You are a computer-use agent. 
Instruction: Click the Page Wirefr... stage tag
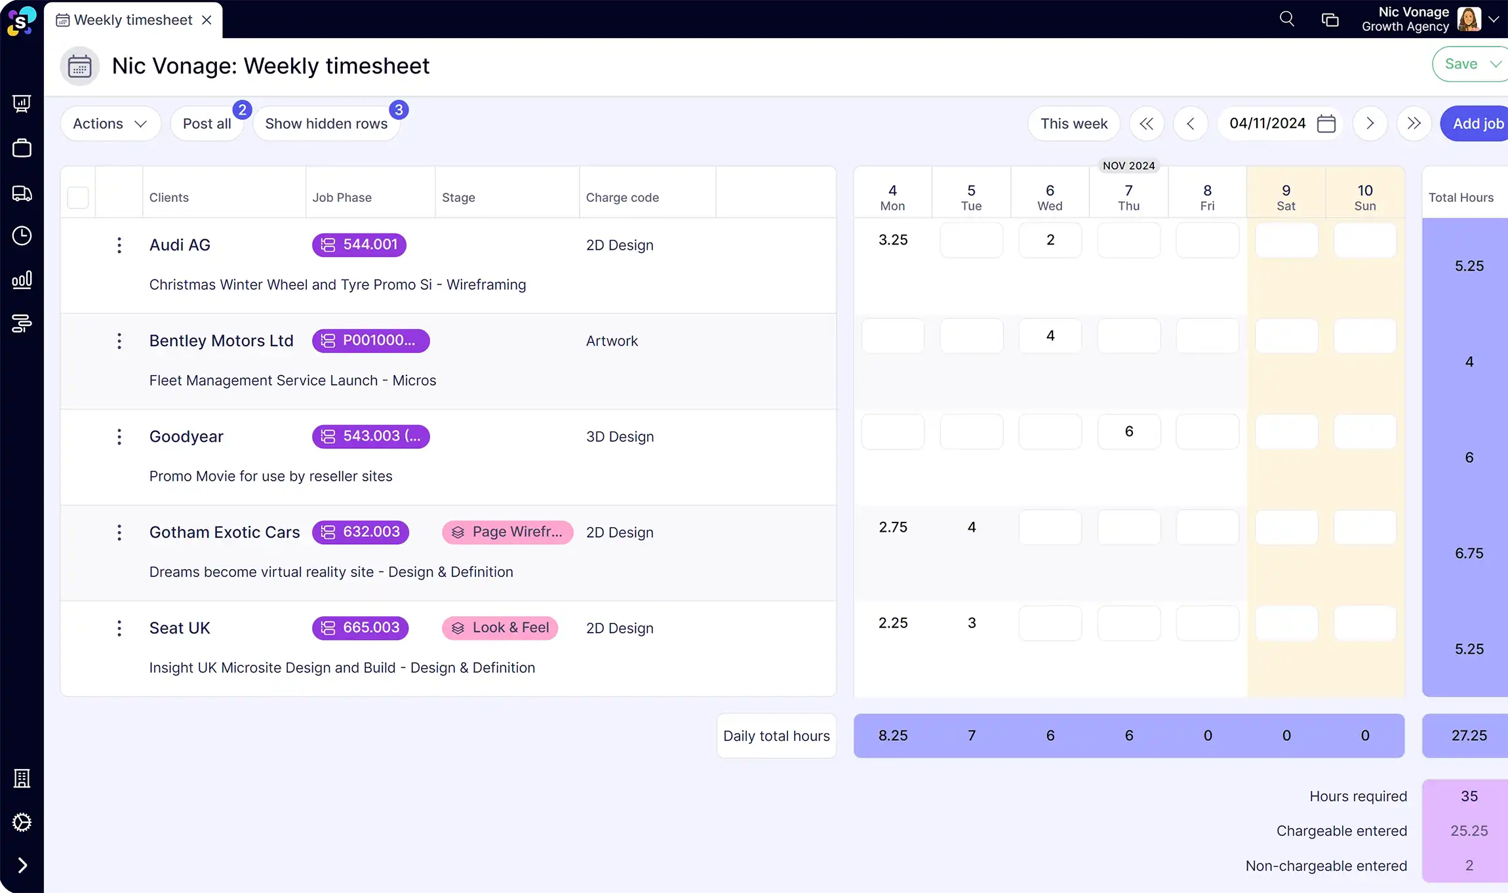(x=507, y=532)
